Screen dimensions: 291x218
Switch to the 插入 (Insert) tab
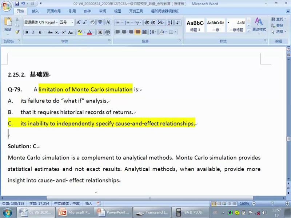(x=35, y=11)
